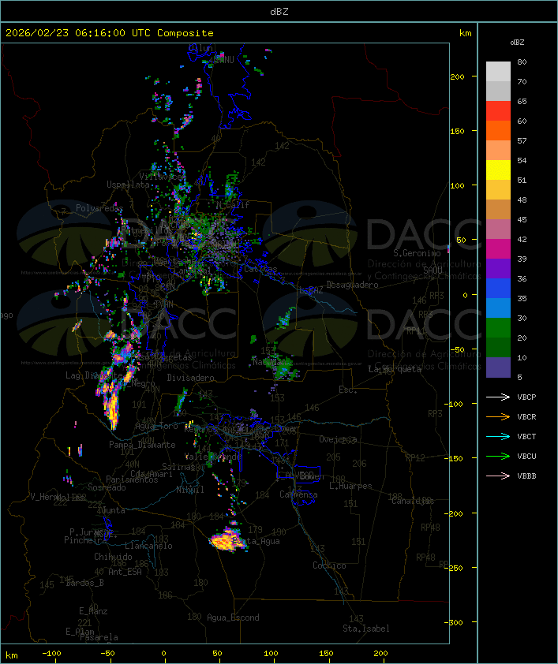Image resolution: width=558 pixels, height=664 pixels.
Task: Click the VBCU legend label
Action: (x=526, y=456)
